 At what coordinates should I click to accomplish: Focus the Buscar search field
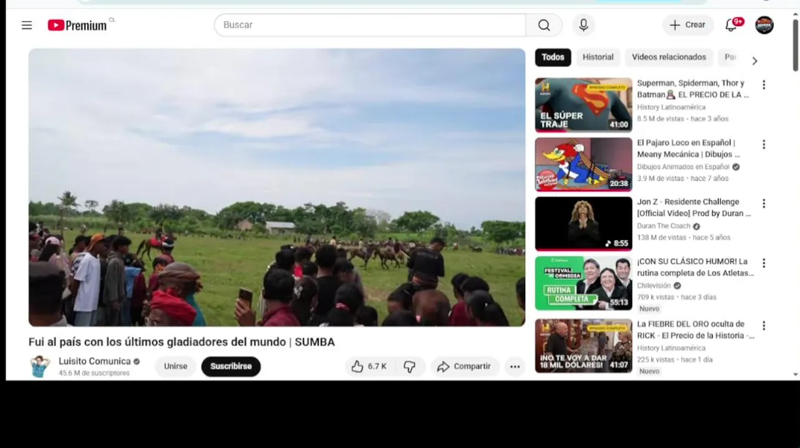point(370,25)
